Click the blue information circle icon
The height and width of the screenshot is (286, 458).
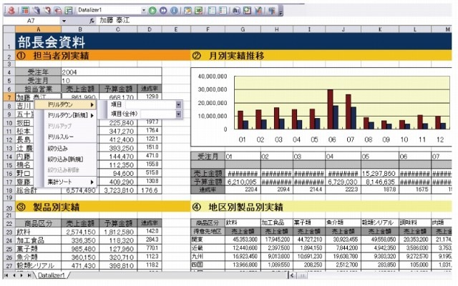[x=174, y=11]
